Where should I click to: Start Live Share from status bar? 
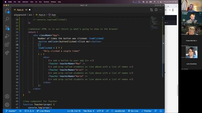pyautogui.click(x=43, y=111)
